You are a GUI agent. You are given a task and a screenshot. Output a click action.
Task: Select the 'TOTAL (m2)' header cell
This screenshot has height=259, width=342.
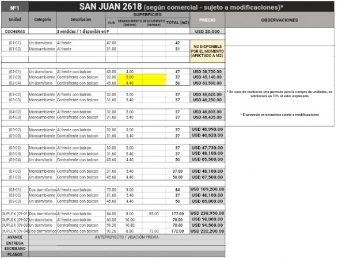177,22
